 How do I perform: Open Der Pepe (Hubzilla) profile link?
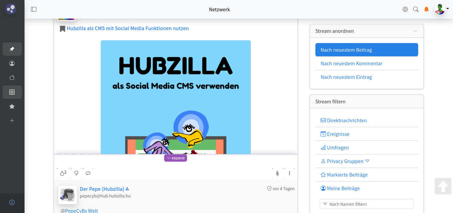(102, 189)
